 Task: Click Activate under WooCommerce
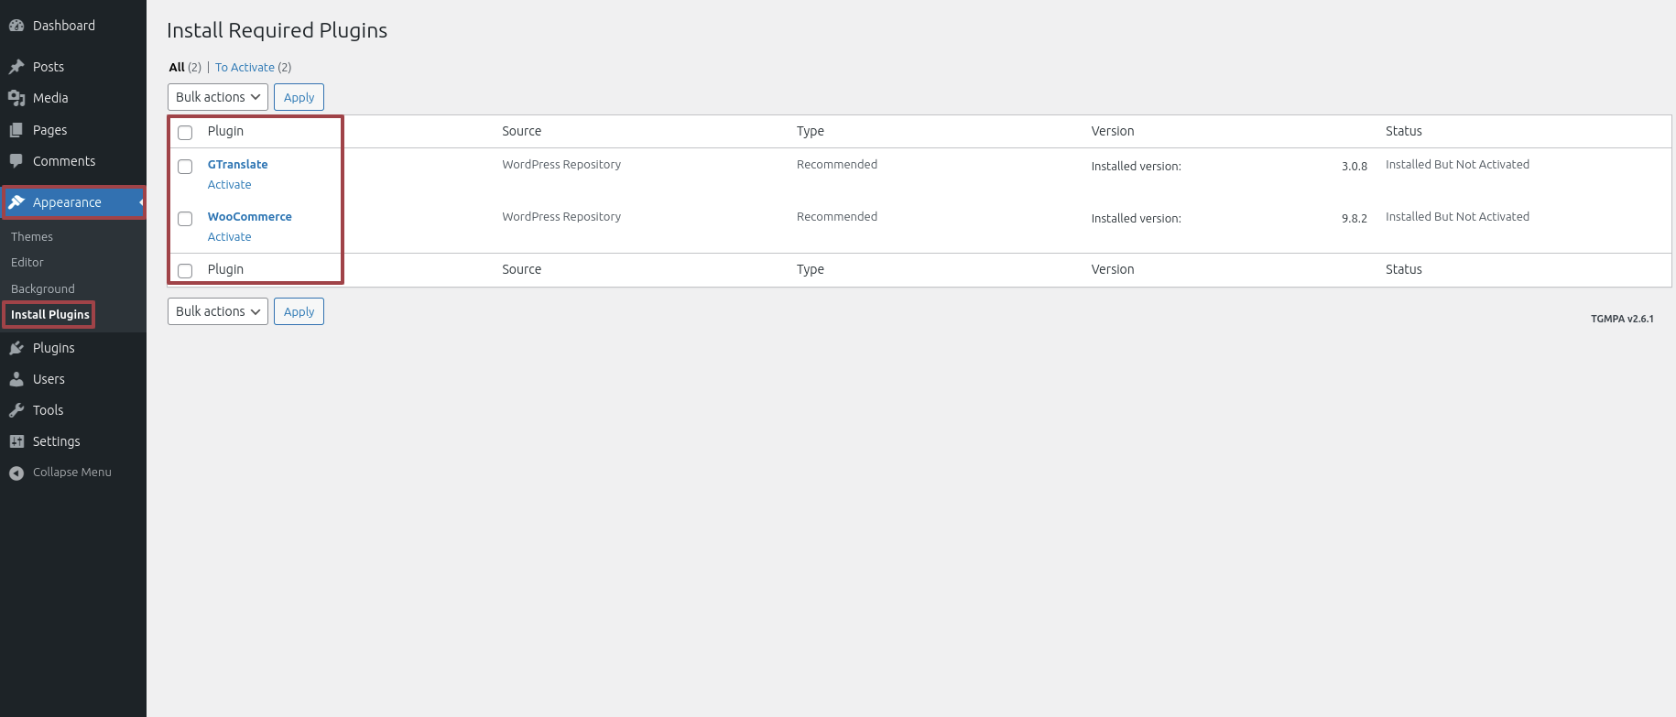pos(229,236)
